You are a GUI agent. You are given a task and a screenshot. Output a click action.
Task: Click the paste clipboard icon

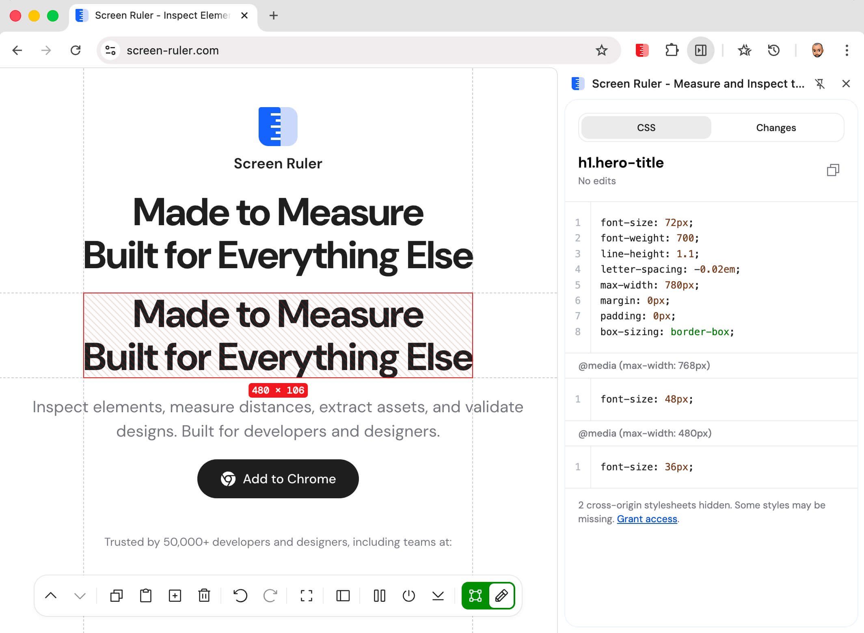(x=146, y=596)
